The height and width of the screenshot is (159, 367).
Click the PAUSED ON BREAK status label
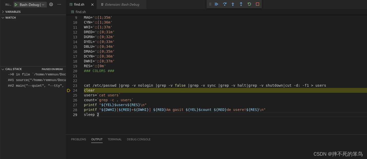(x=52, y=69)
